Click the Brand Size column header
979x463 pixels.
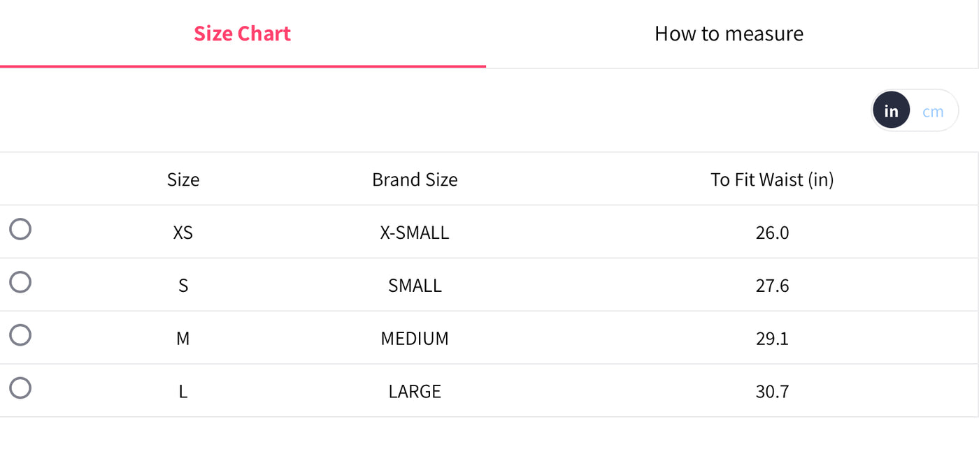click(x=415, y=179)
